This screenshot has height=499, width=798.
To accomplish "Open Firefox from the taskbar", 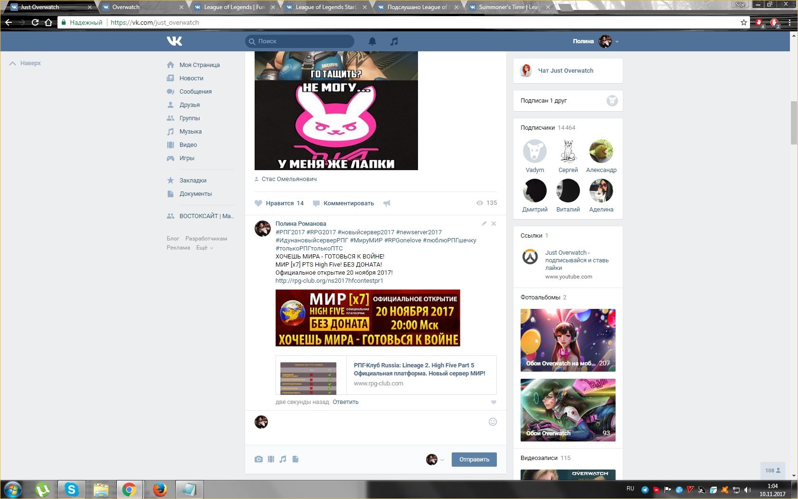I will tap(160, 489).
